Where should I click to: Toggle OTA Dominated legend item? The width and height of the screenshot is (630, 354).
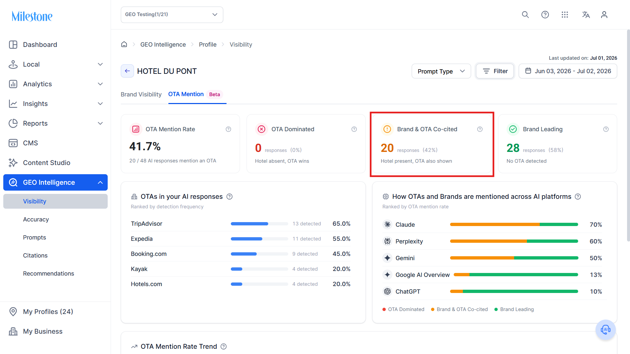point(403,309)
